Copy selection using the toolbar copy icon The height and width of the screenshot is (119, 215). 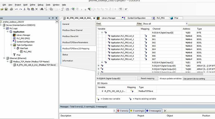pyautogui.click(x=29, y=9)
